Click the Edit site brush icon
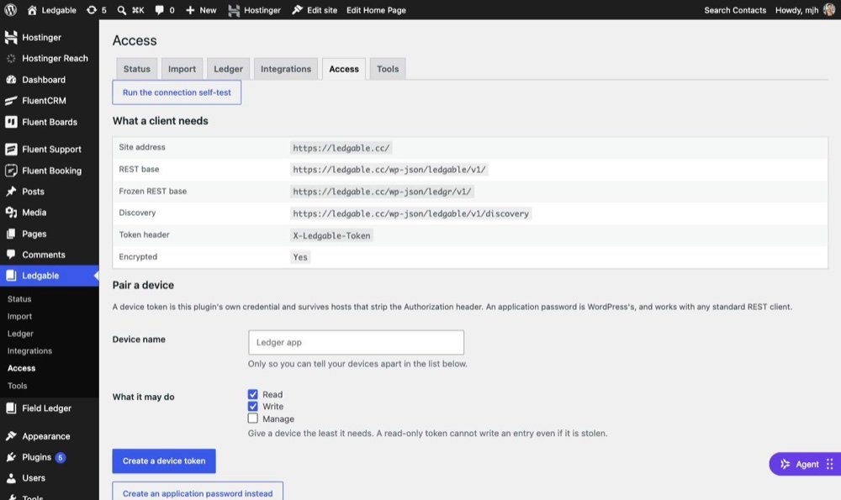Image resolution: width=841 pixels, height=500 pixels. click(297, 9)
